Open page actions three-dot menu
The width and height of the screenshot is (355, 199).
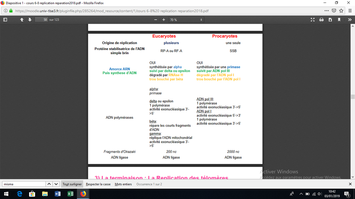coord(327,11)
